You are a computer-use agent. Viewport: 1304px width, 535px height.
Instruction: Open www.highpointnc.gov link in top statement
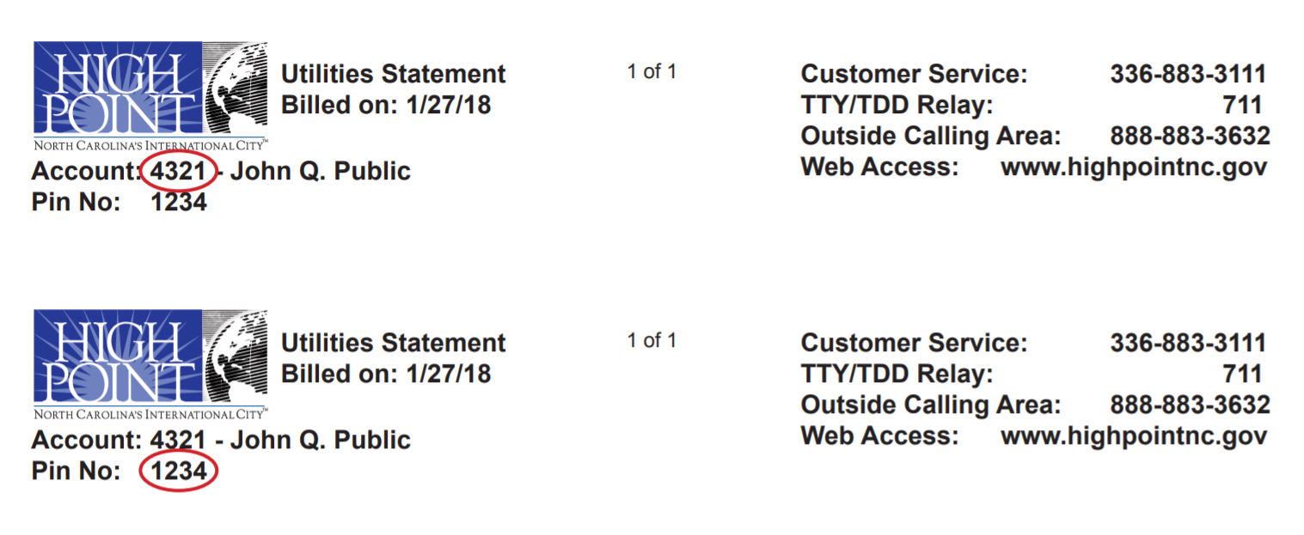click(x=1134, y=167)
